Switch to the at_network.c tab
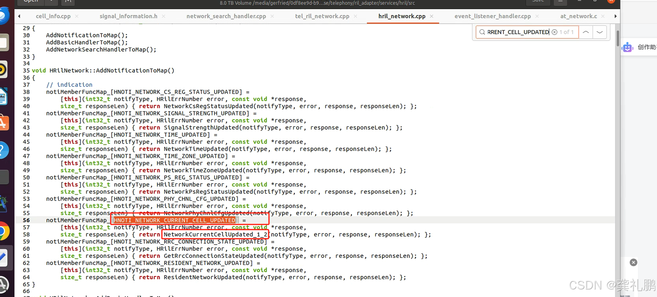This screenshot has height=297, width=657. click(578, 16)
